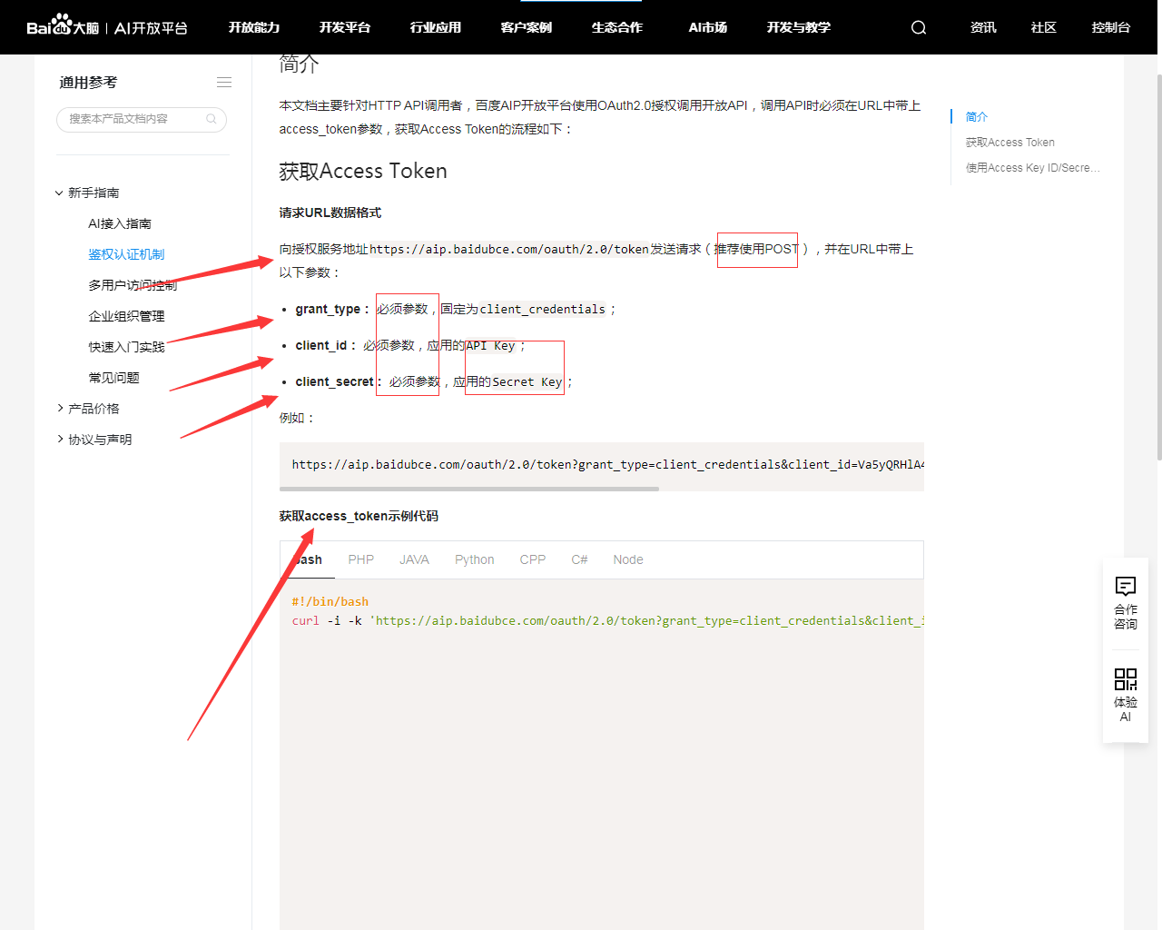Switch to the CPP code tab
The image size is (1162, 930).
coord(533,559)
